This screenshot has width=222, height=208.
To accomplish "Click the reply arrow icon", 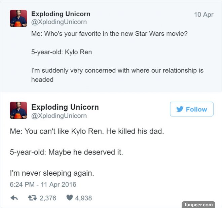I will [x=14, y=198].
